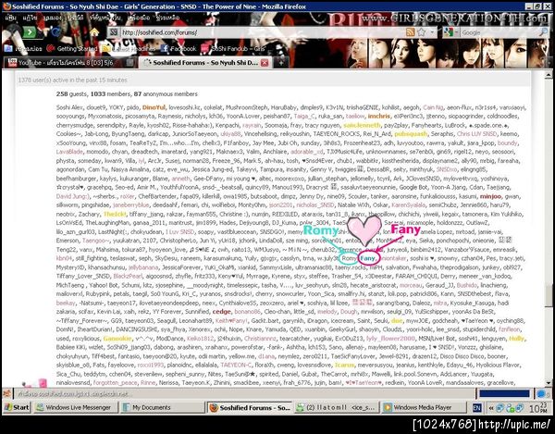Click the Soshified Forums taskbar button
The width and height of the screenshot is (555, 434).
pyautogui.click(x=250, y=407)
